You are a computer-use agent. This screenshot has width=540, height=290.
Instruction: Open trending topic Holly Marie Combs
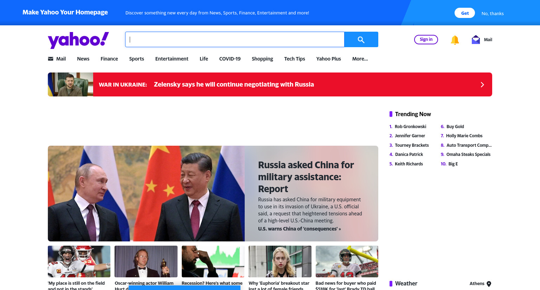click(464, 136)
